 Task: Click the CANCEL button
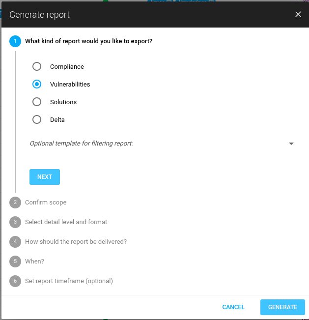(x=233, y=307)
